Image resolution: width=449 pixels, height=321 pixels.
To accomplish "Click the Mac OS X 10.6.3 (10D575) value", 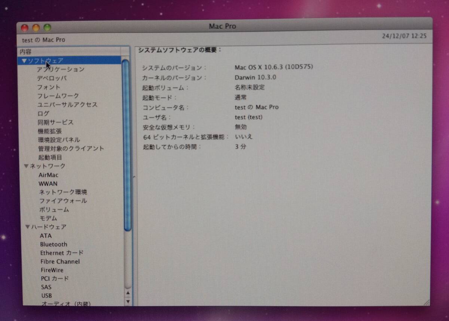I will click(274, 67).
